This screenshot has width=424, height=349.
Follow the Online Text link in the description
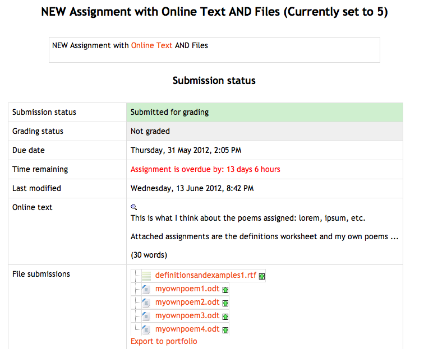tap(151, 45)
